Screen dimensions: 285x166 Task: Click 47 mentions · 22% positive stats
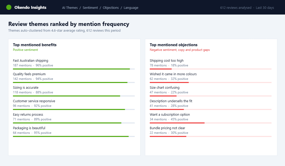169,92
